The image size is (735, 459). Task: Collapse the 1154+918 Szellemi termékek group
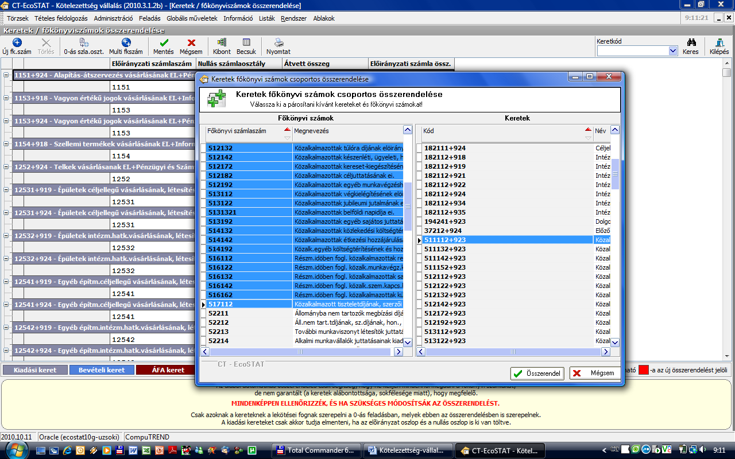click(x=6, y=144)
